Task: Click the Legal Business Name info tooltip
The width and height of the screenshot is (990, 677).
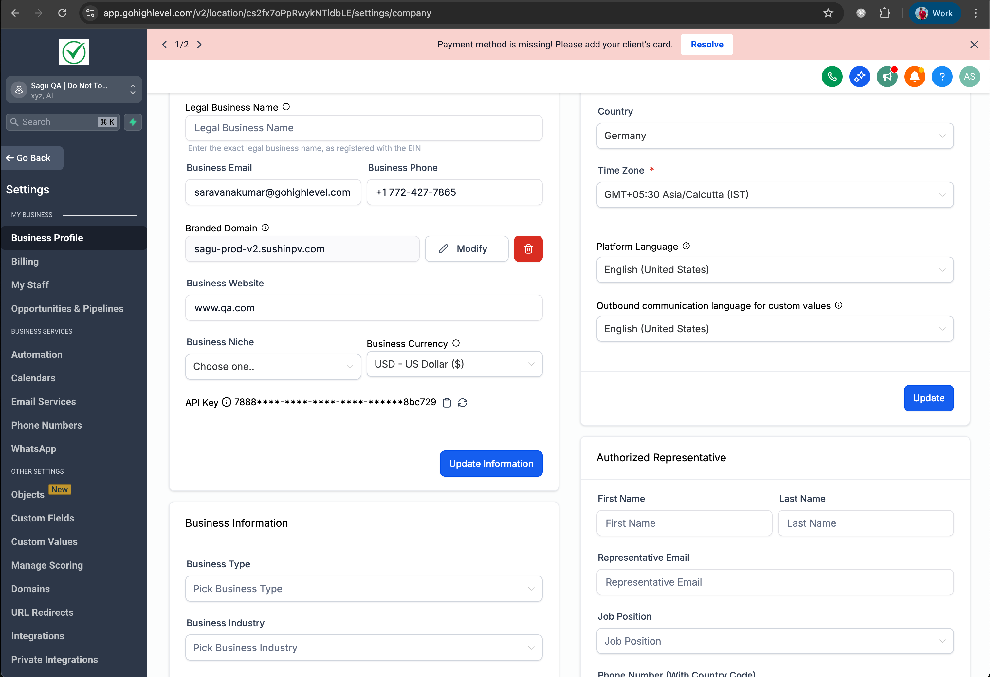Action: (x=286, y=107)
